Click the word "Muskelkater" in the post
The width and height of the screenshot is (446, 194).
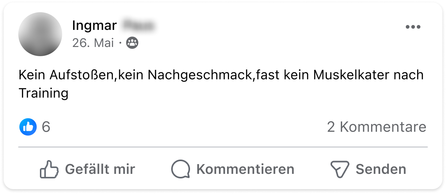(x=351, y=75)
